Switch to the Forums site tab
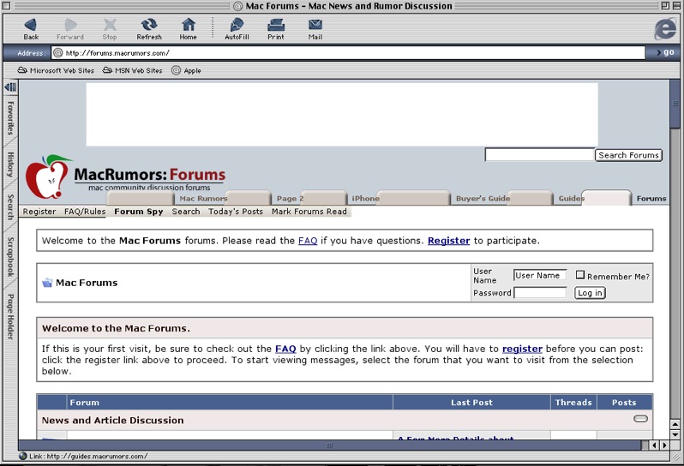Image resolution: width=684 pixels, height=466 pixels. 651,199
